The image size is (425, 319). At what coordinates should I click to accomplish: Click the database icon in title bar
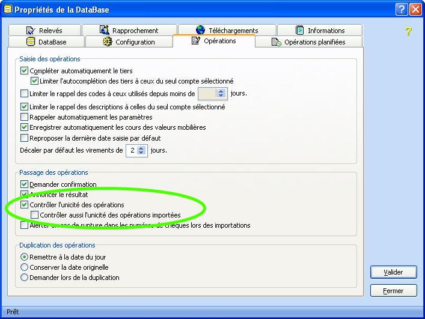click(x=8, y=10)
